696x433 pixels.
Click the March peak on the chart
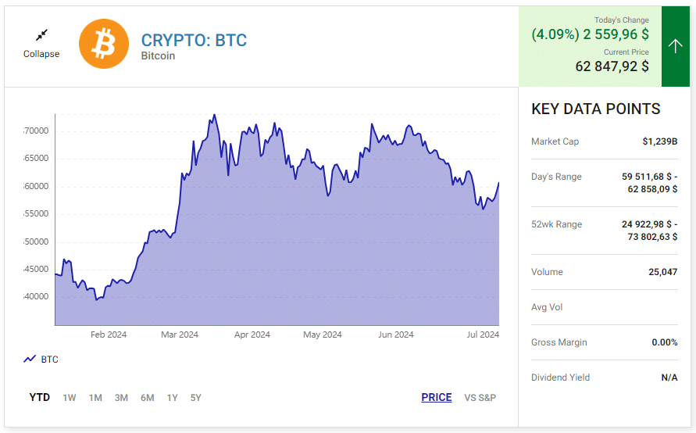tap(214, 115)
